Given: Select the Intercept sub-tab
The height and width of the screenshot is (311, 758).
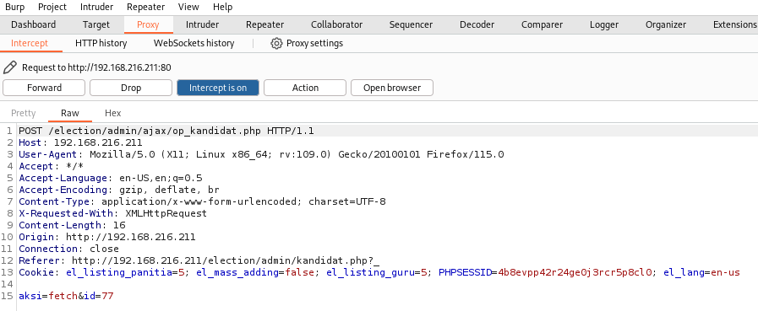Looking at the screenshot, I should (x=30, y=43).
